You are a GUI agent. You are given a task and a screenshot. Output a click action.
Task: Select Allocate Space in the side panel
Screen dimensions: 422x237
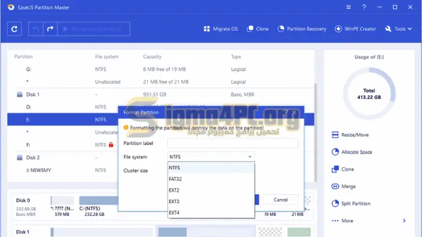pos(352,152)
